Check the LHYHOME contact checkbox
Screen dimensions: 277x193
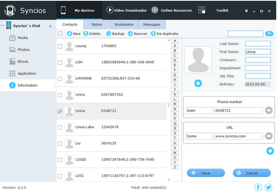[x=60, y=79]
